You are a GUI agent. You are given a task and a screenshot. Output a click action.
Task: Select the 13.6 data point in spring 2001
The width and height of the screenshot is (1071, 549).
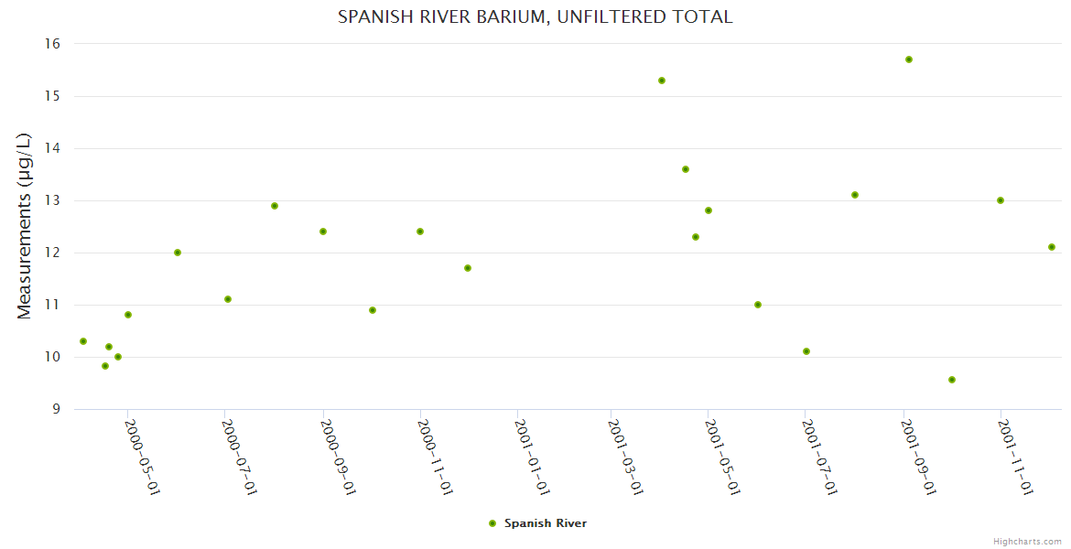[686, 169]
